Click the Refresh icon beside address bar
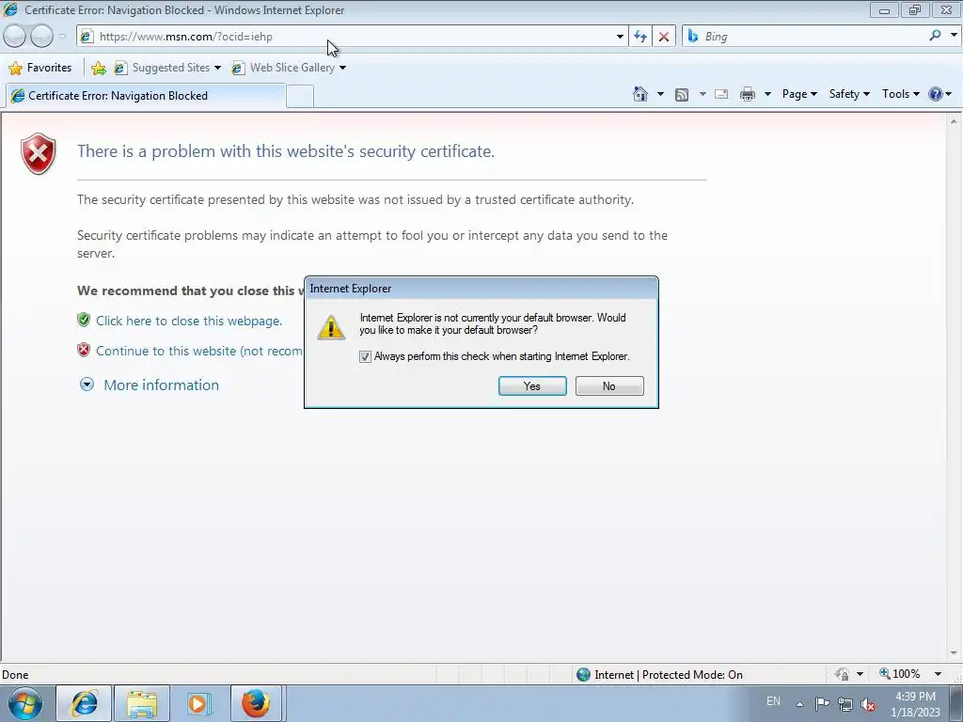Image resolution: width=963 pixels, height=722 pixels. click(639, 37)
